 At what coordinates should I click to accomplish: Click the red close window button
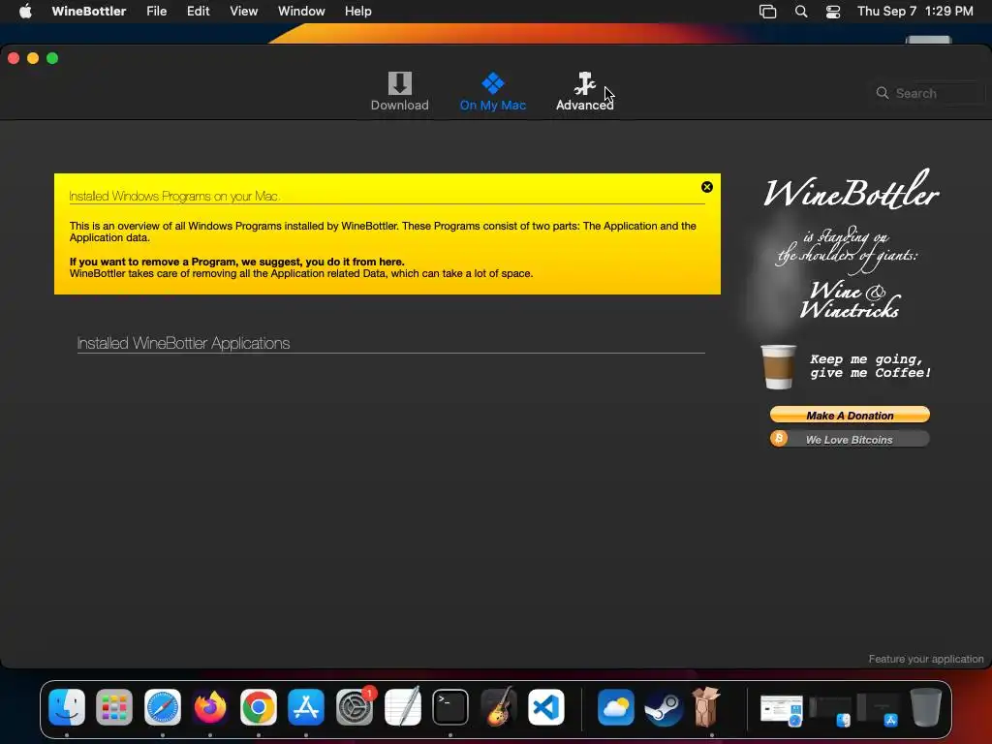point(14,58)
